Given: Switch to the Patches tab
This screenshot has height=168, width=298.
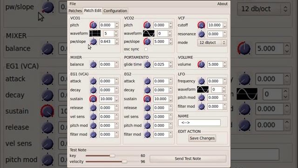Looking at the screenshot, I should [x=75, y=11].
